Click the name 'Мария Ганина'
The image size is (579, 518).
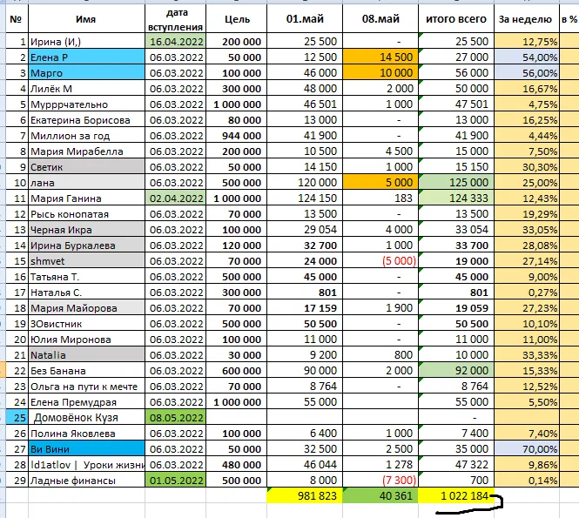(86, 198)
